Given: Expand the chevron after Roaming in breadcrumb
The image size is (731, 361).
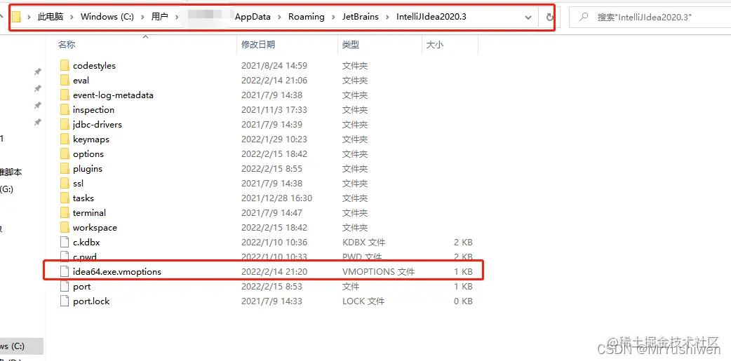Looking at the screenshot, I should pyautogui.click(x=333, y=18).
